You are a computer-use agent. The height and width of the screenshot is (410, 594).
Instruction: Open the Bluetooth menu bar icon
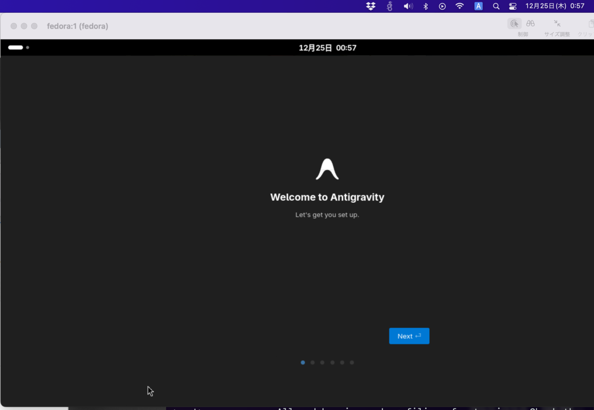coord(425,6)
